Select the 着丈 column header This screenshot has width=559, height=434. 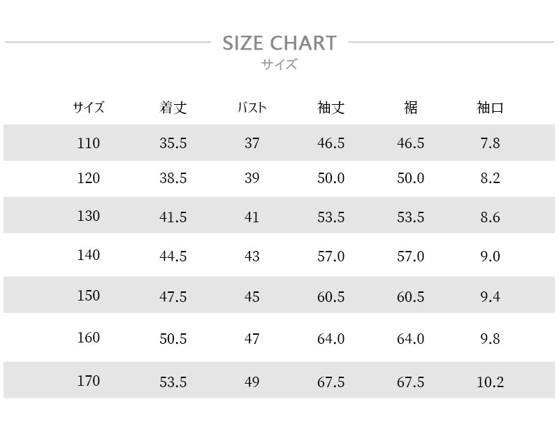173,108
